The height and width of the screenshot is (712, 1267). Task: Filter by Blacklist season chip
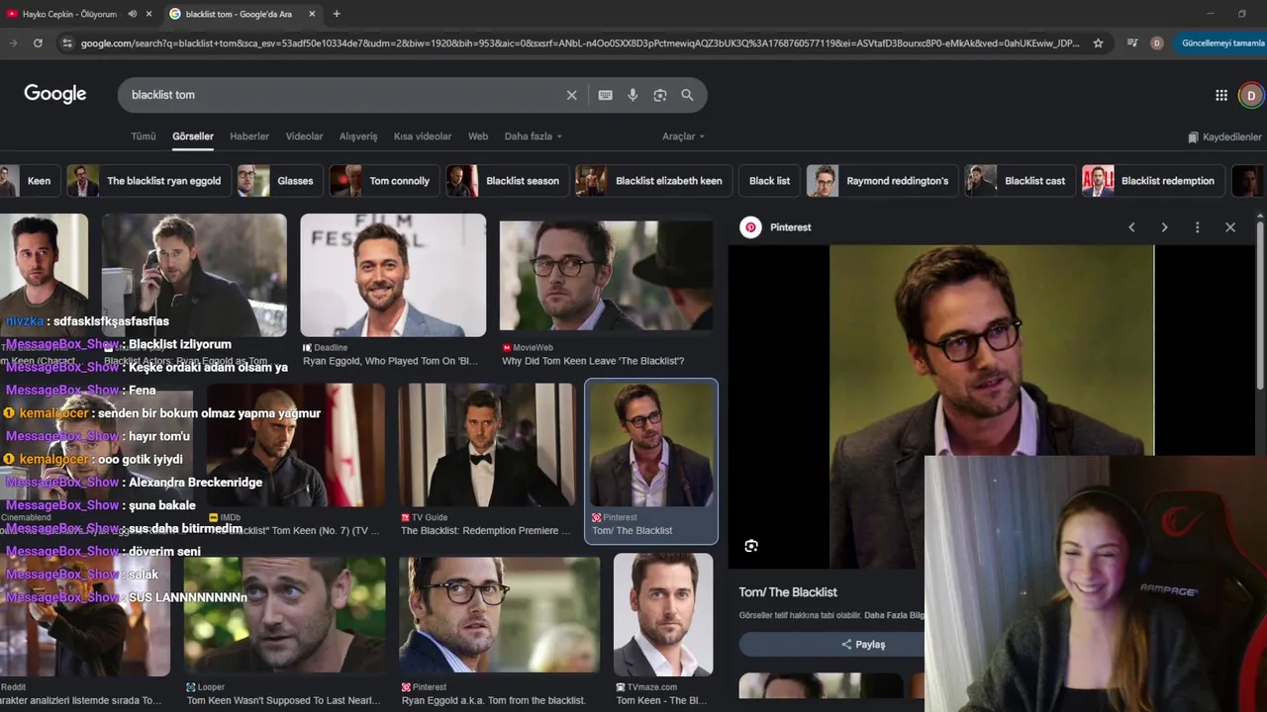click(x=506, y=181)
